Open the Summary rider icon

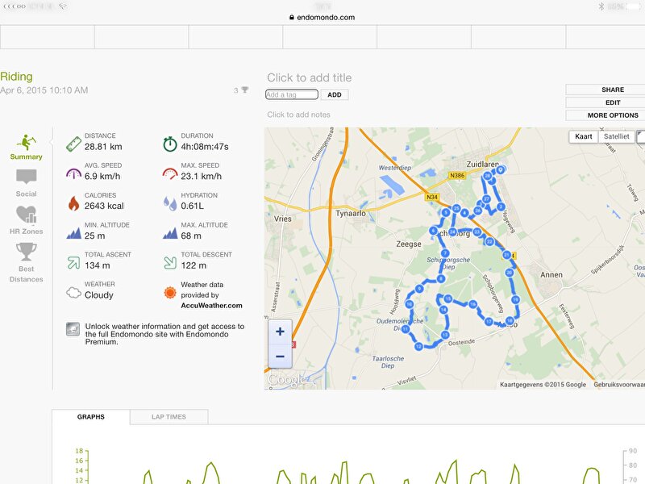coord(26,143)
